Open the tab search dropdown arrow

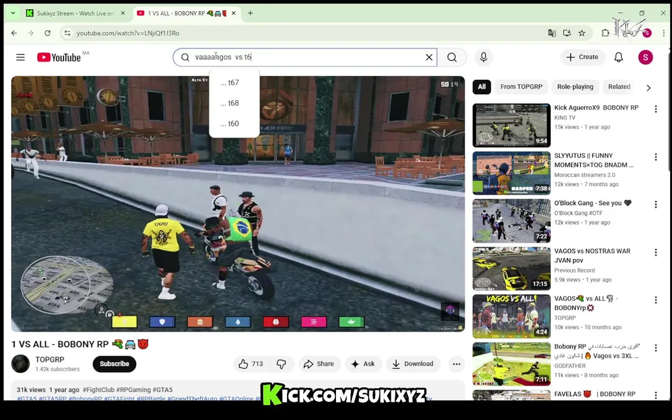13,13
